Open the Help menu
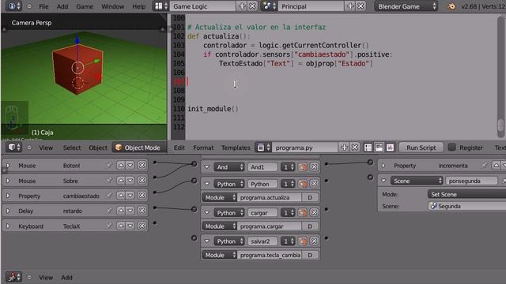Viewport: 506px width, 284px height. pyautogui.click(x=139, y=6)
